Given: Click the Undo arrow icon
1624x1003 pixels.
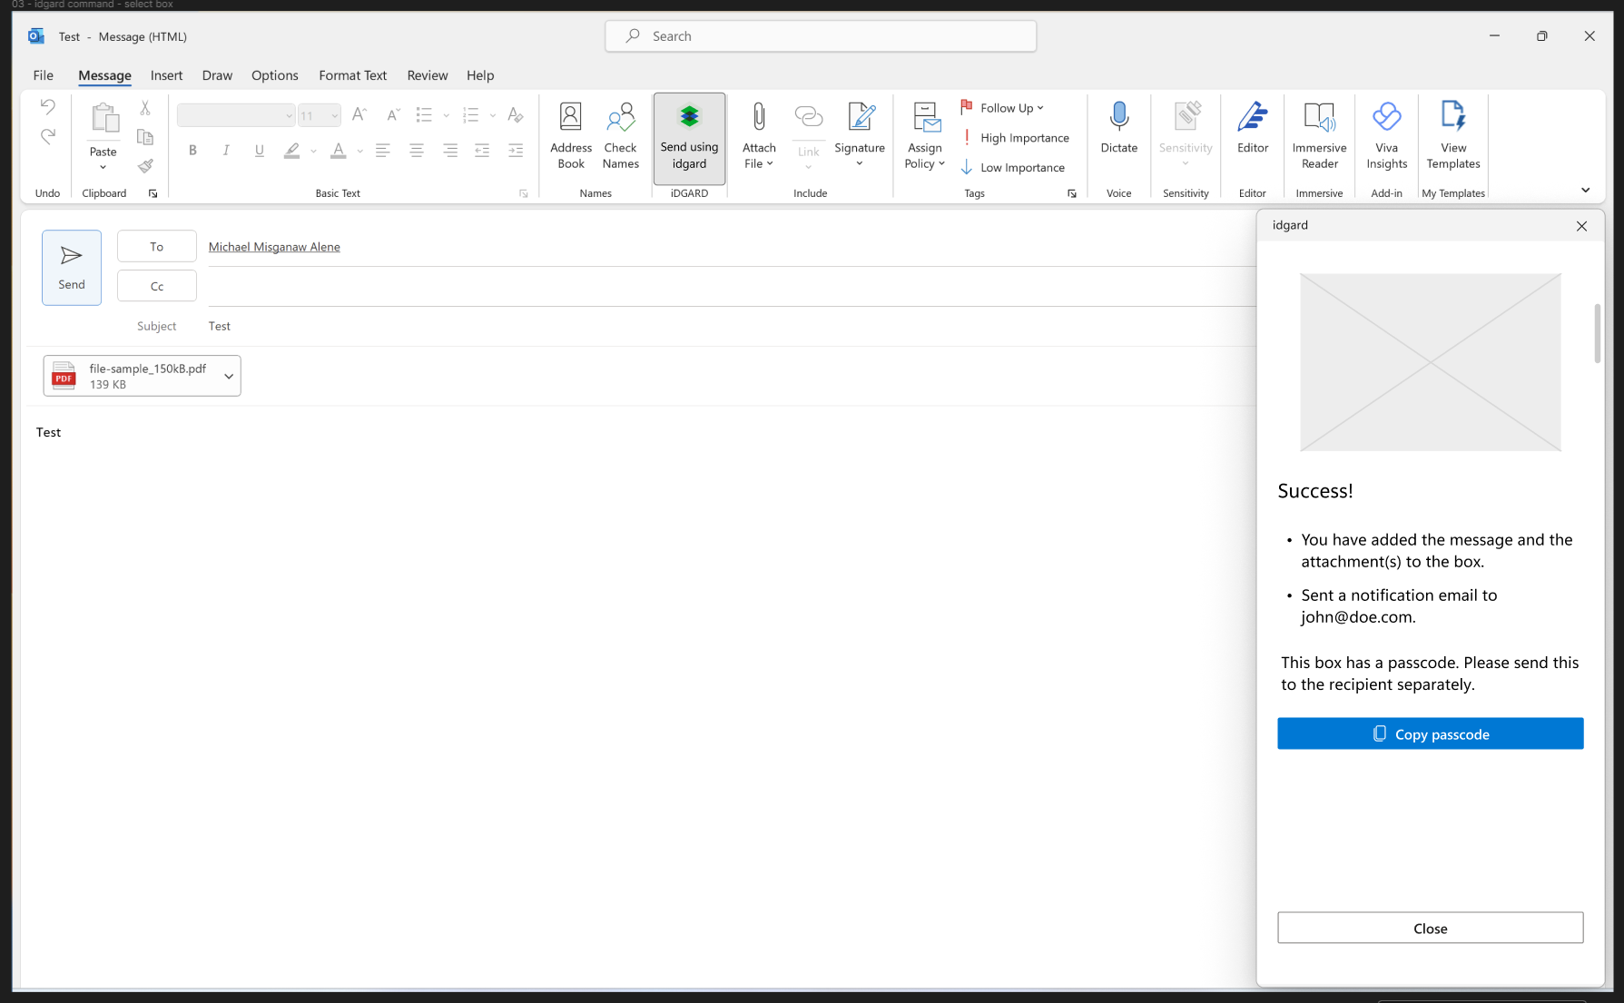Looking at the screenshot, I should click(x=47, y=107).
